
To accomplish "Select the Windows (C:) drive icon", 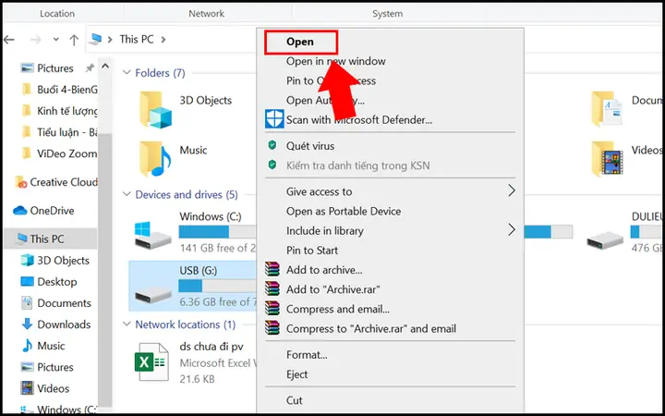I will (152, 235).
